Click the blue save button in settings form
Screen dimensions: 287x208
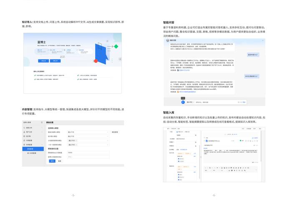pyautogui.click(x=52, y=161)
